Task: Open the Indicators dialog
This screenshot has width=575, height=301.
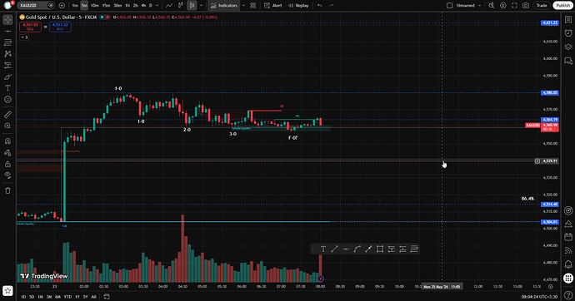Action: pos(224,6)
